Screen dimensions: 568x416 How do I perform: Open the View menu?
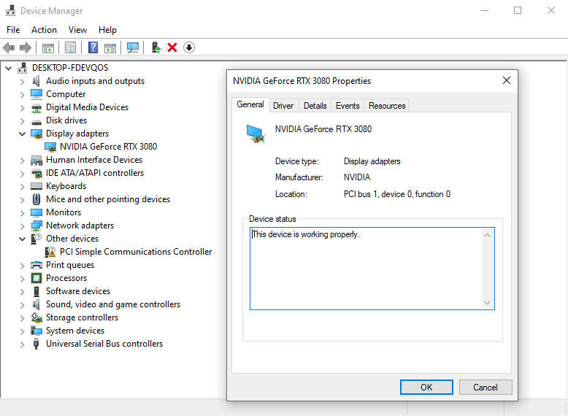[77, 30]
